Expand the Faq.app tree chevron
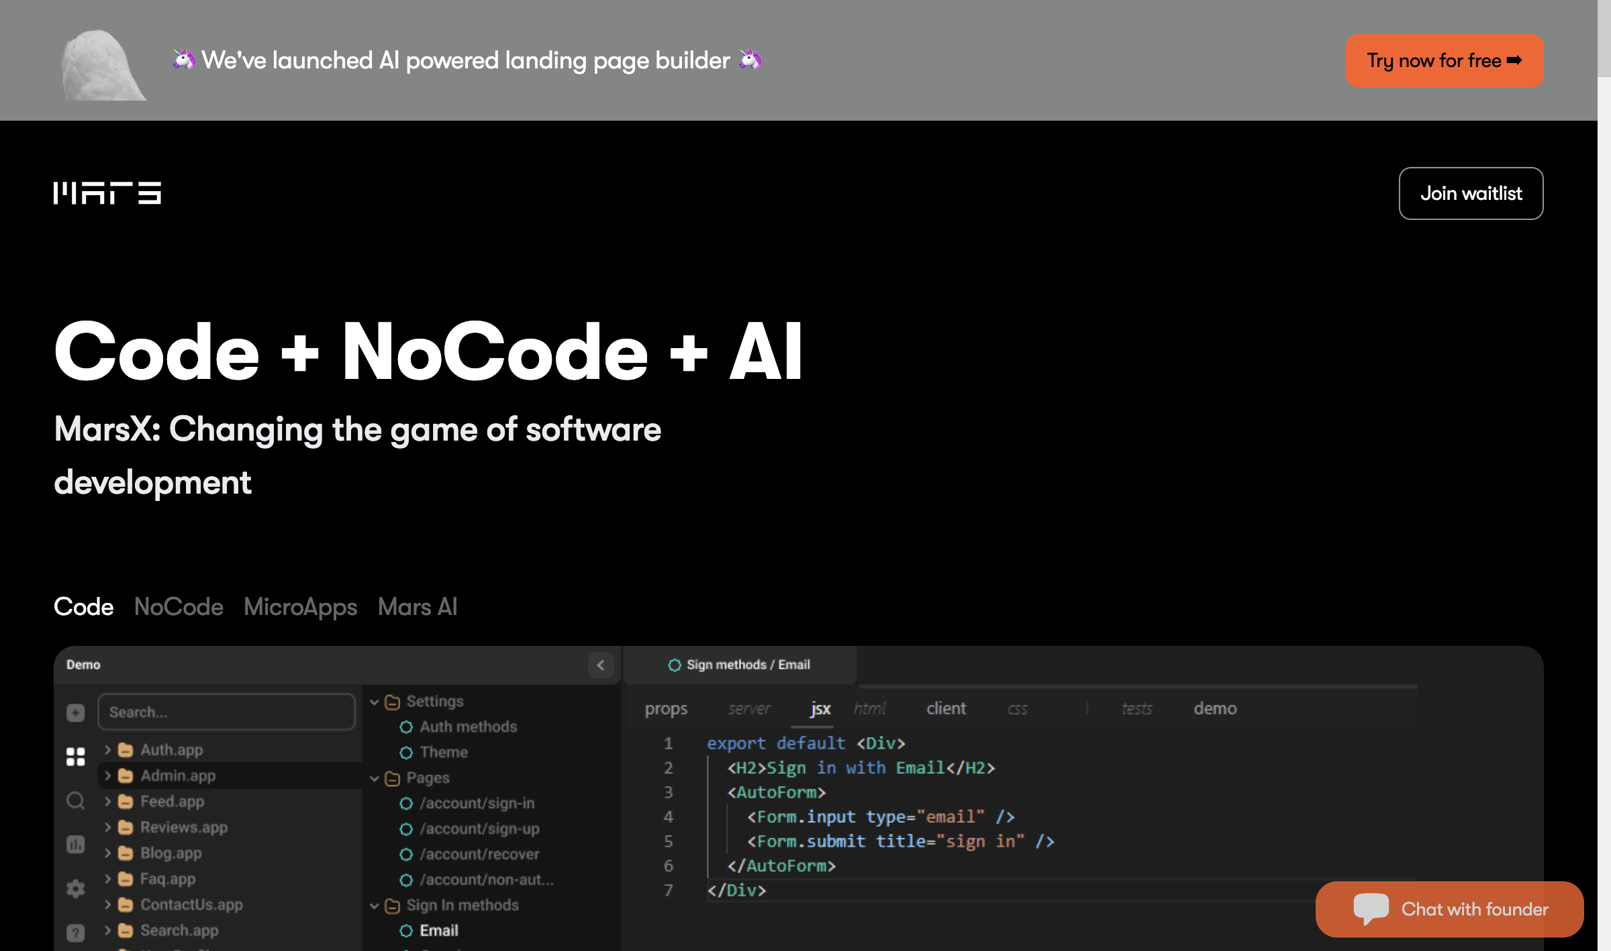 pos(107,879)
